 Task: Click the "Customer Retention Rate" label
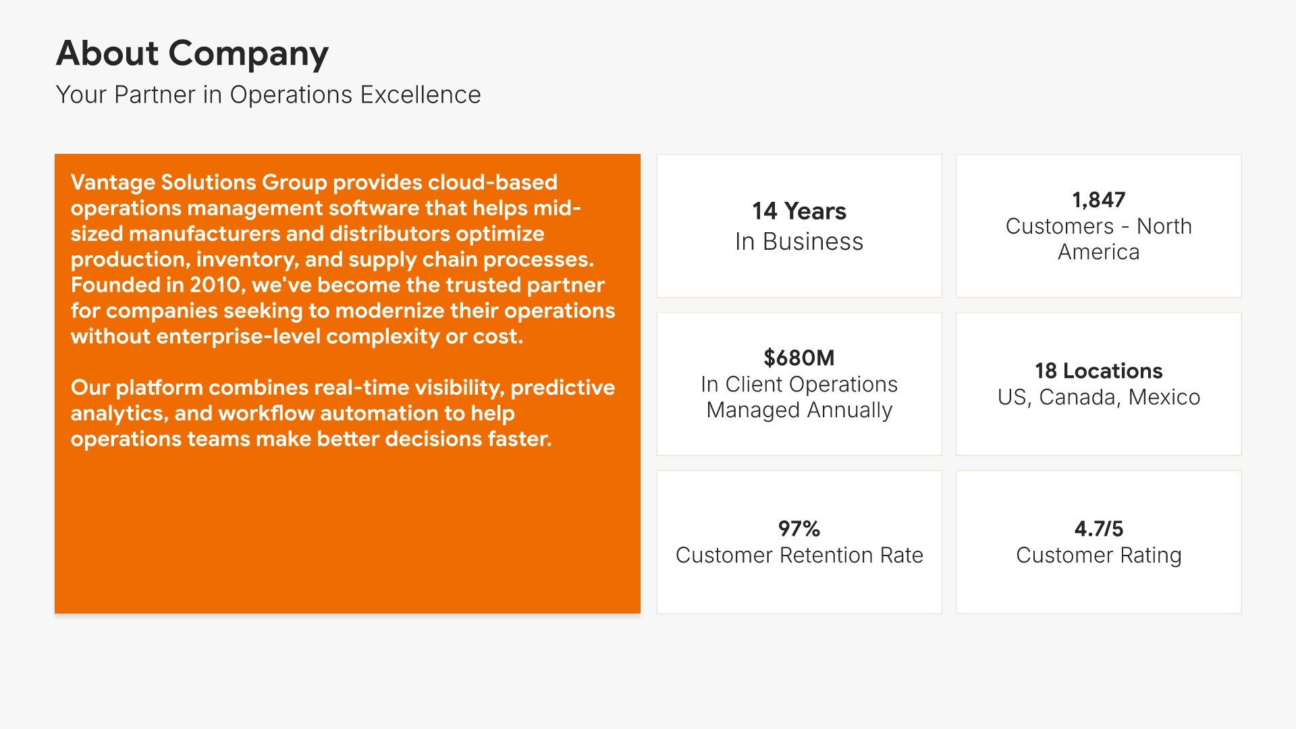(x=799, y=556)
